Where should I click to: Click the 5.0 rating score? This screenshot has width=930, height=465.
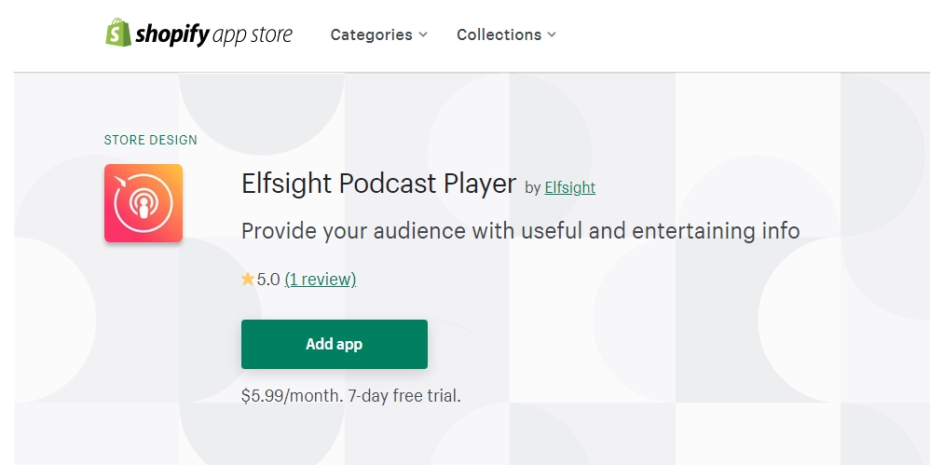pos(268,280)
